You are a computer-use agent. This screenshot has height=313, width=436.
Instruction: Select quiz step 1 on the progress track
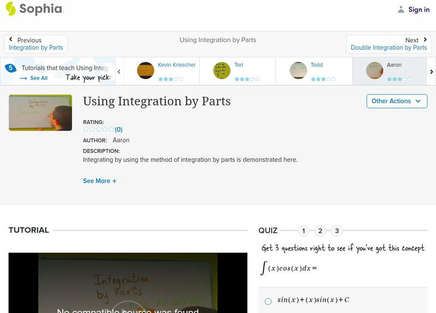303,231
